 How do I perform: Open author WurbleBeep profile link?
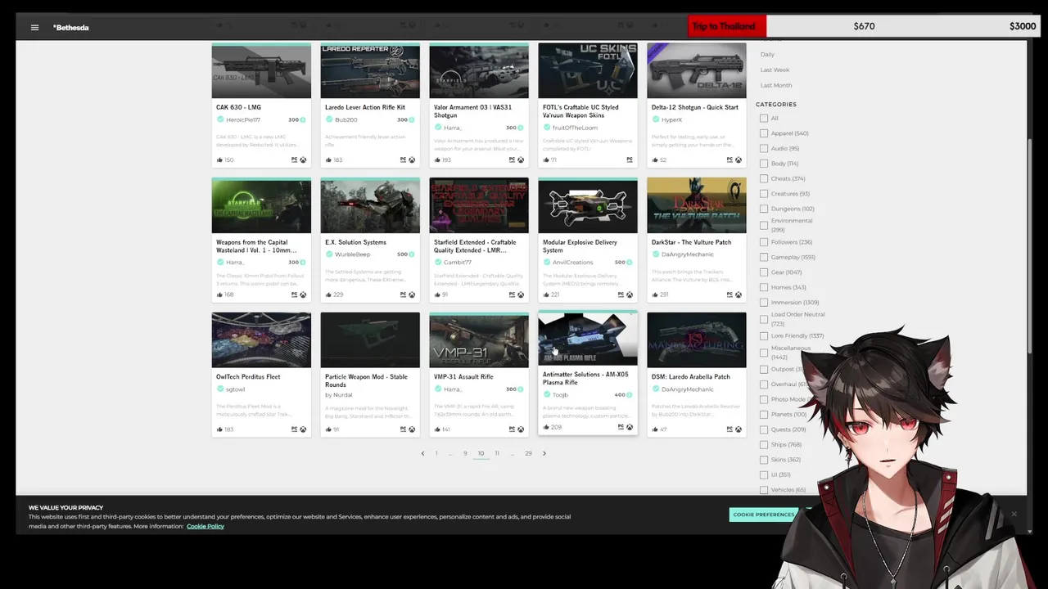click(x=353, y=254)
